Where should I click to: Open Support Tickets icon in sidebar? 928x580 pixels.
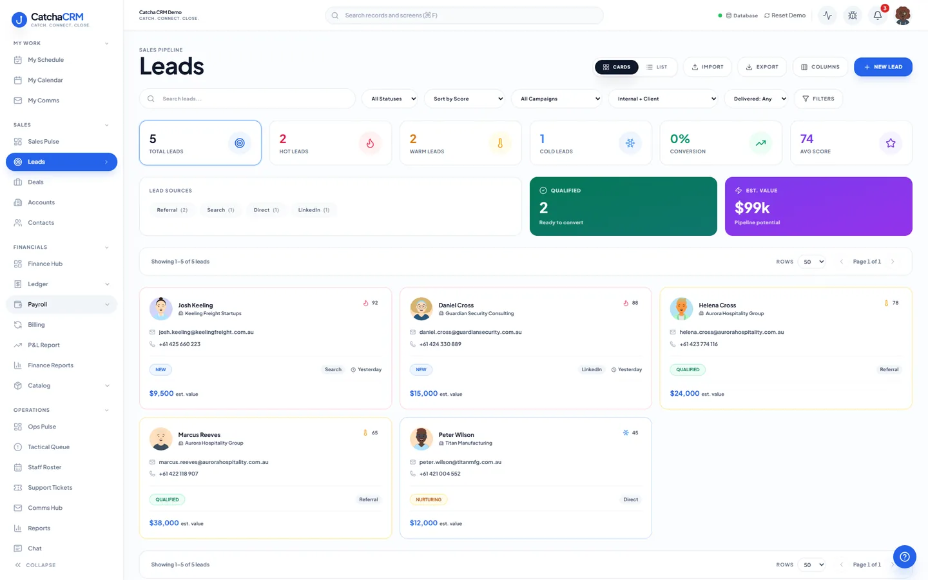(18, 488)
